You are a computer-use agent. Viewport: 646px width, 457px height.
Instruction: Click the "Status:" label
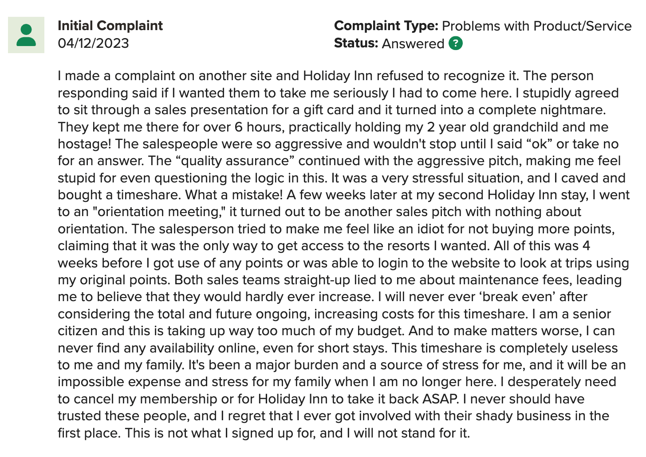coord(356,43)
